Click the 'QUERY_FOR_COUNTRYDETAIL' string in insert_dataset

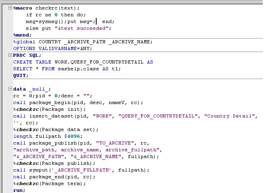pos(158,116)
